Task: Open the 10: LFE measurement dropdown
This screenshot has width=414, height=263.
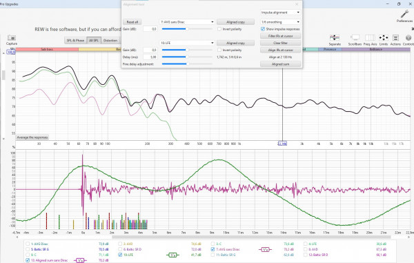Action: pyautogui.click(x=187, y=43)
